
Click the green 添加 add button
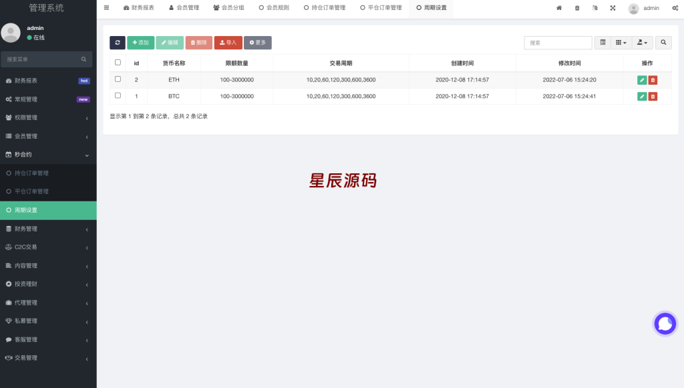140,43
